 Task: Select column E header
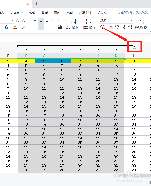8,56
